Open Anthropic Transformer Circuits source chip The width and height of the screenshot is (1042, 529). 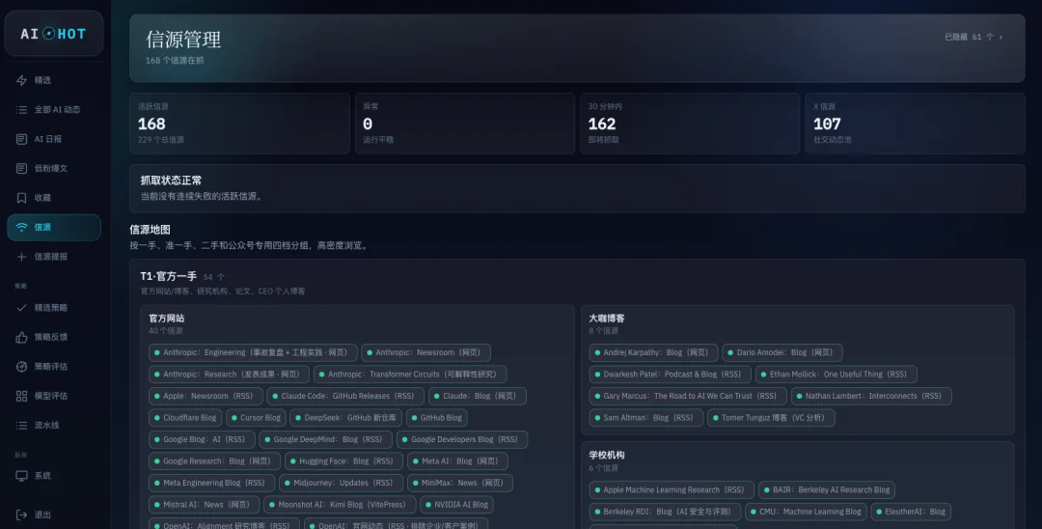[x=410, y=375]
